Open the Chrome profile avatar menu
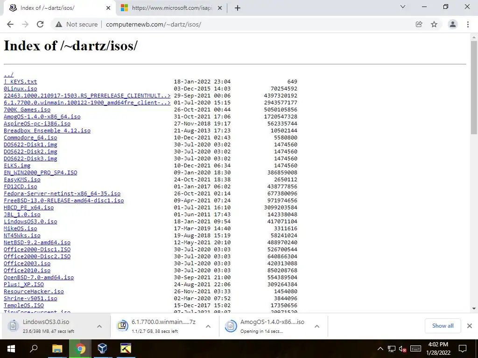The height and width of the screenshot is (358, 478). click(453, 24)
